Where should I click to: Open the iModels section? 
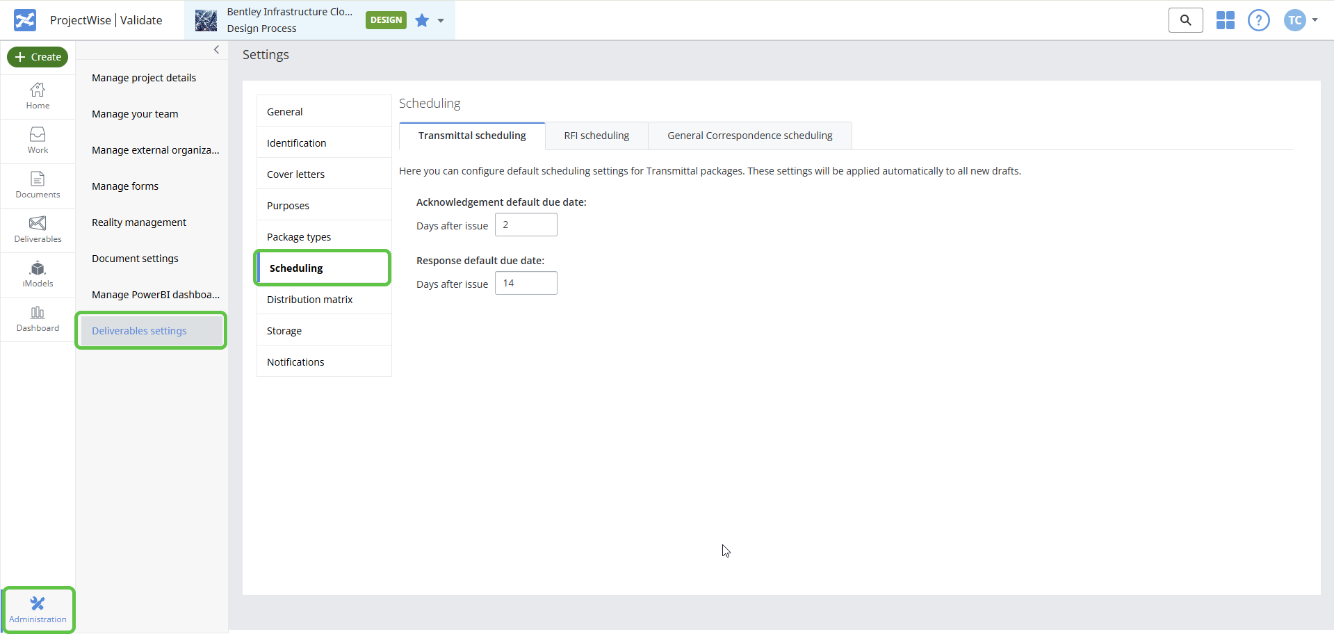pyautogui.click(x=38, y=274)
